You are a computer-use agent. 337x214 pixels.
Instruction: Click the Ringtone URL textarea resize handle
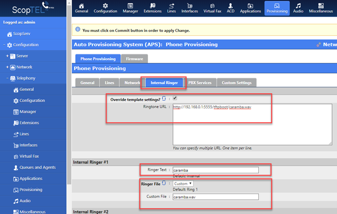tap(331, 143)
